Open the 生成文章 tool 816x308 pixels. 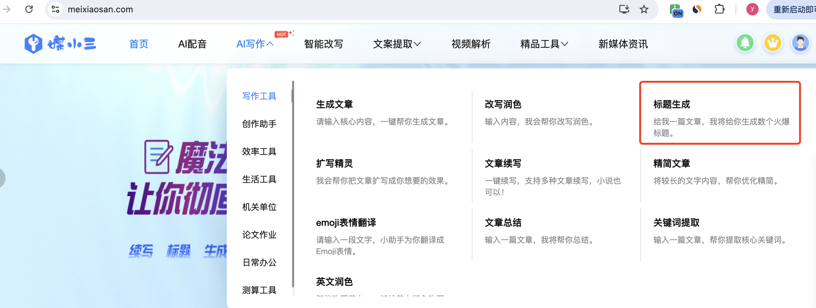coord(383,113)
